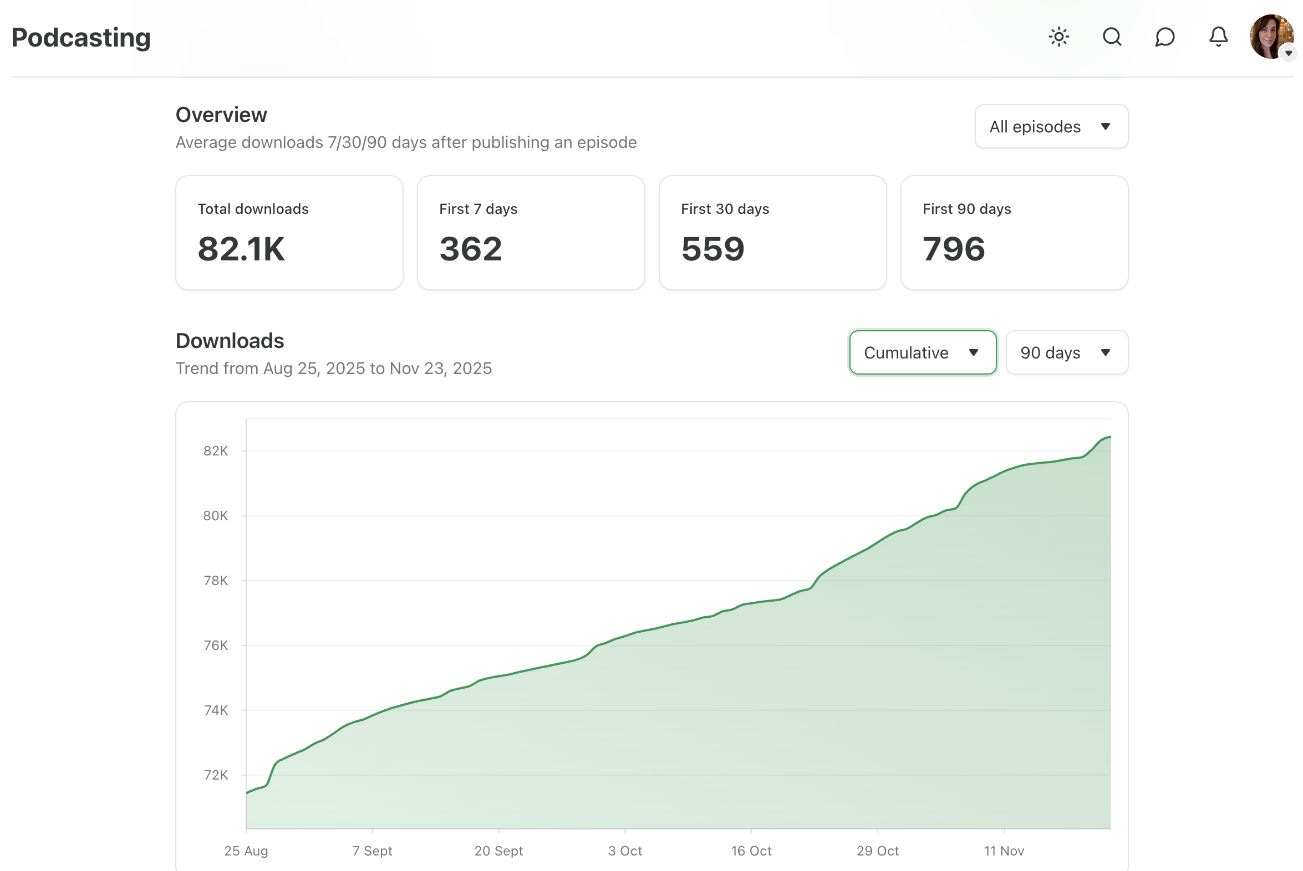Open the Cumulative chart mode dropdown

[922, 353]
